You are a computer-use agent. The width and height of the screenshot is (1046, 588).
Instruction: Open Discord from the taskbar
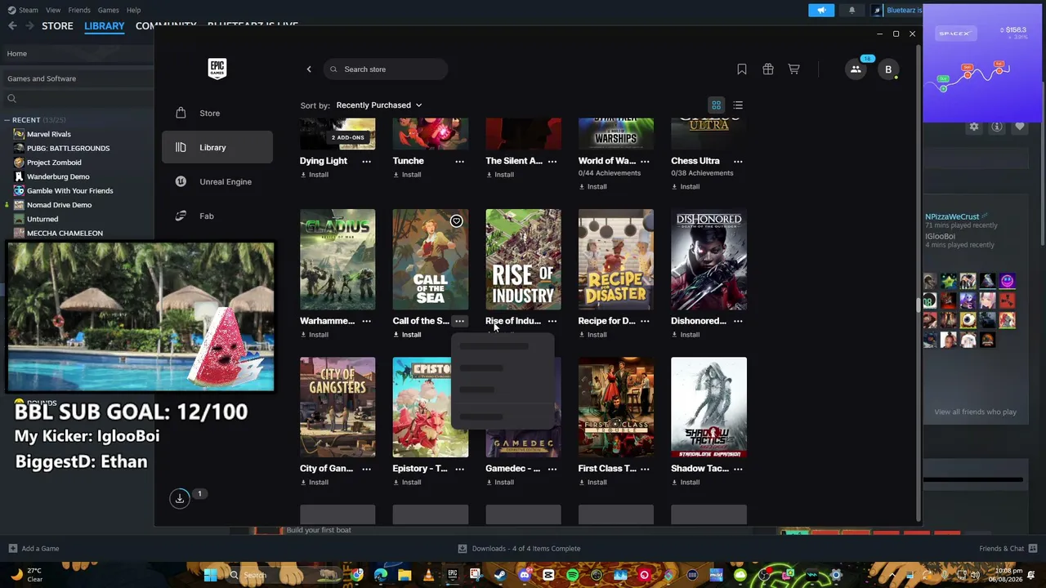point(525,575)
